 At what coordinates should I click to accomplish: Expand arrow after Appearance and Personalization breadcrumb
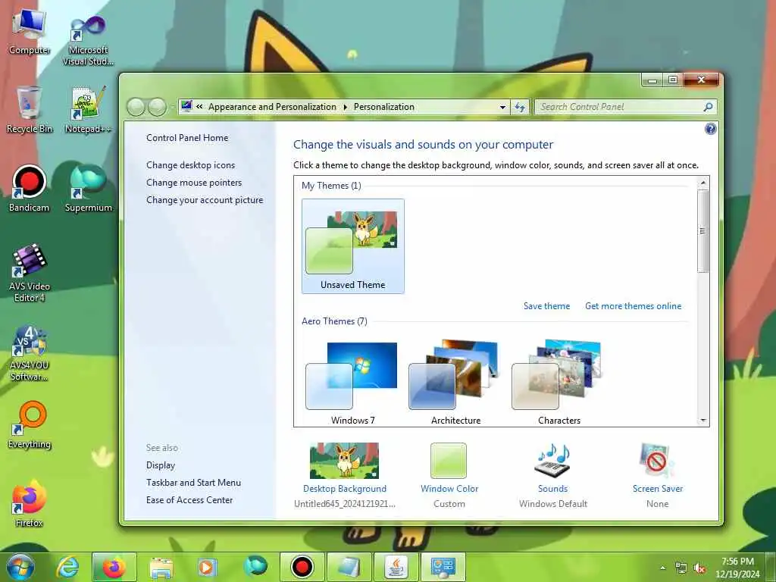pos(346,107)
